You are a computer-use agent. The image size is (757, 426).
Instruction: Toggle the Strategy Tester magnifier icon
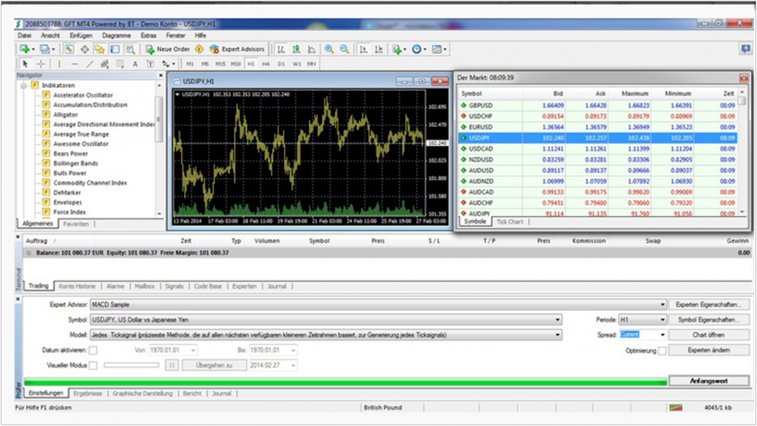point(130,49)
